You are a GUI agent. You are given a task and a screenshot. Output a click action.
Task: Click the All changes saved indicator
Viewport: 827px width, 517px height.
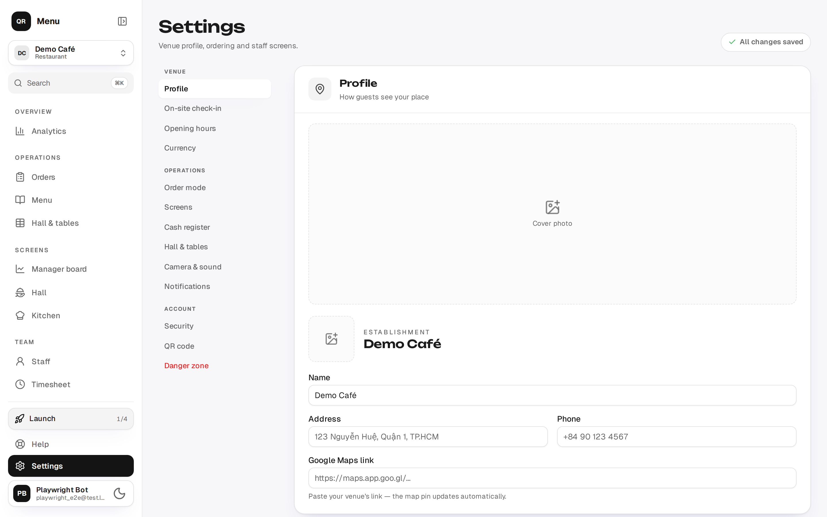pos(766,42)
